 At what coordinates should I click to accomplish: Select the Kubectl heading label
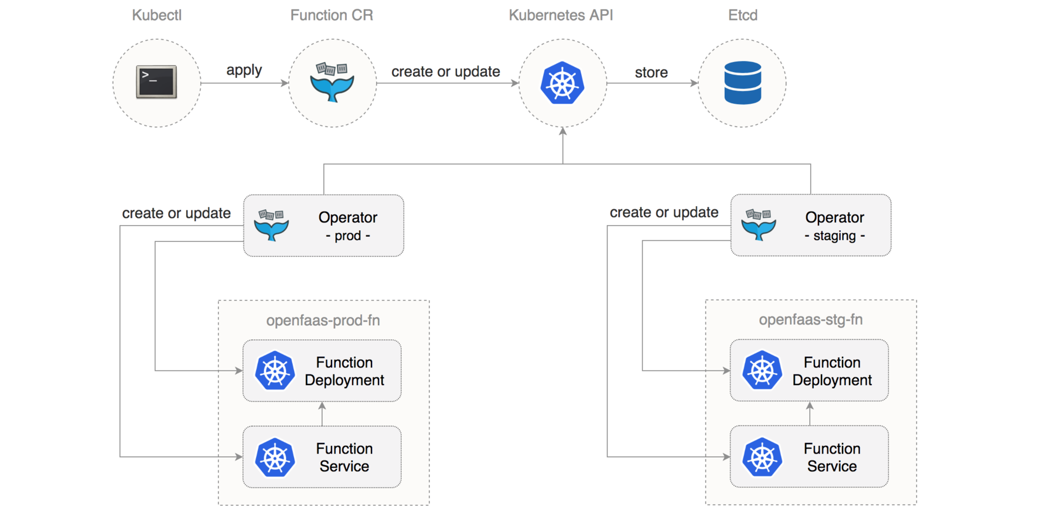coord(156,15)
